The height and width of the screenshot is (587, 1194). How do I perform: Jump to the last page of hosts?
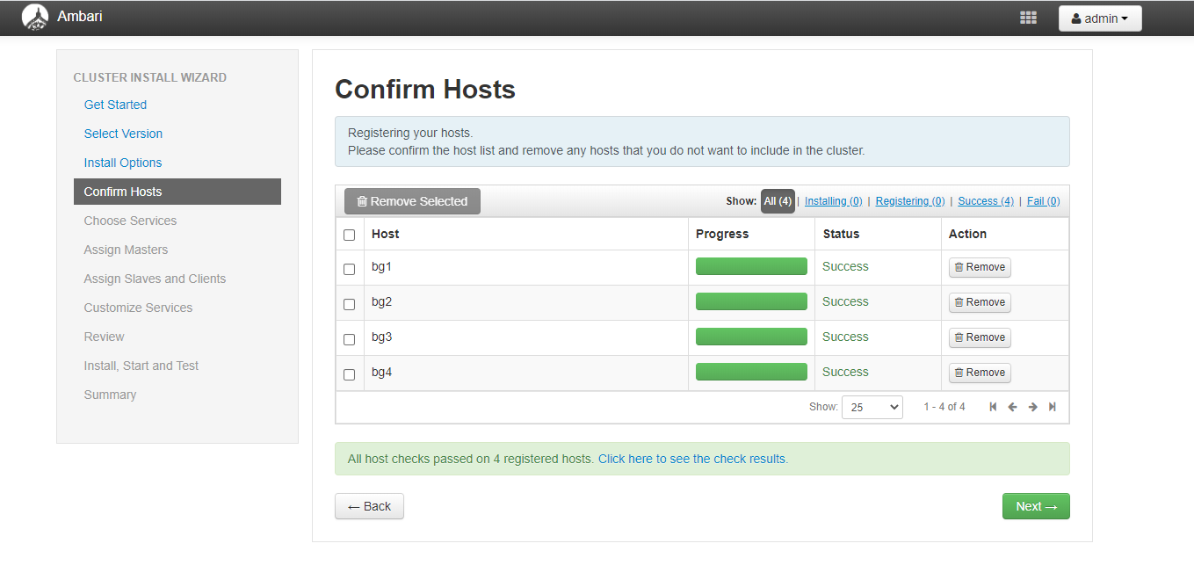tap(1052, 407)
